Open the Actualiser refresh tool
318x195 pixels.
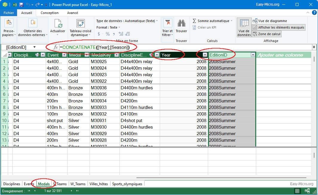(58, 24)
